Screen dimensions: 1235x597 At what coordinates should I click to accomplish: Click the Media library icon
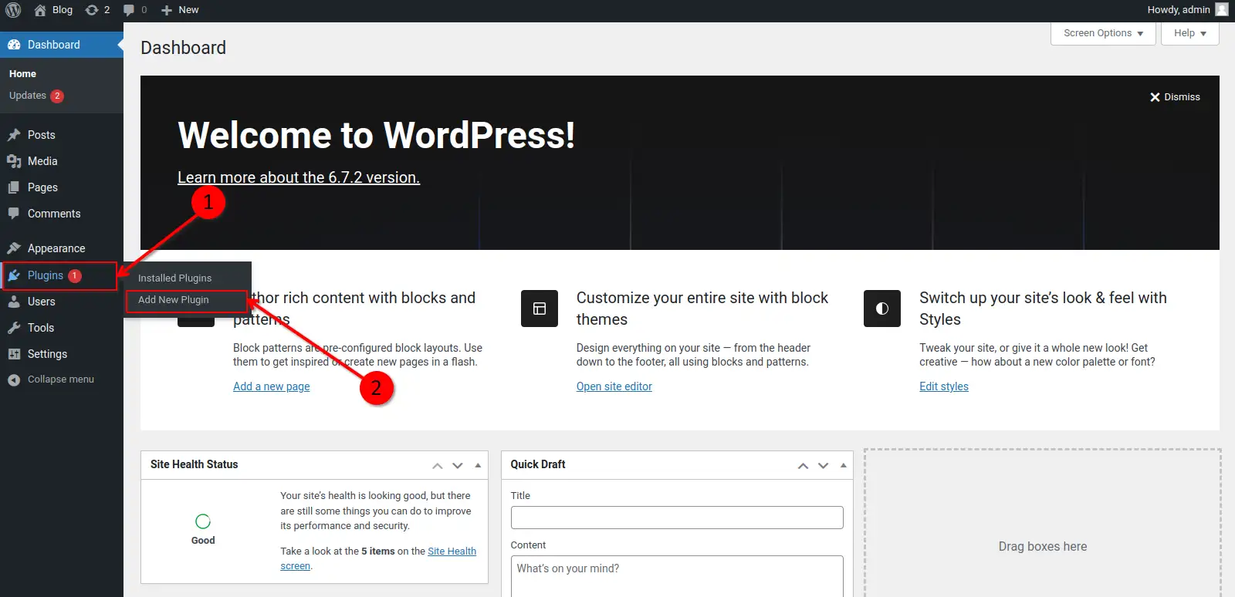14,161
